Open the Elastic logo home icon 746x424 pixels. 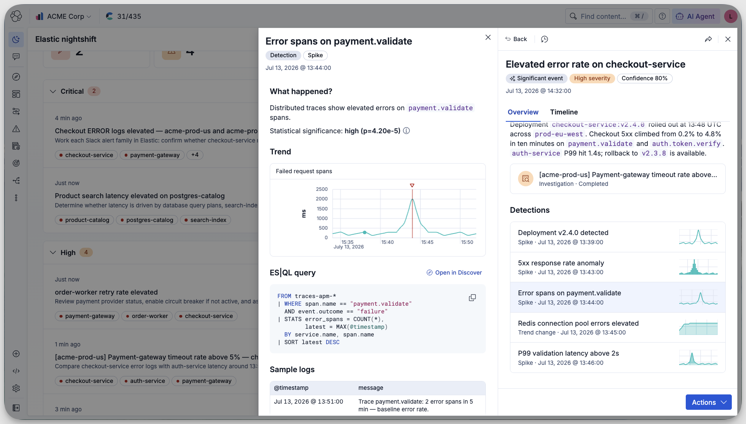(x=16, y=16)
